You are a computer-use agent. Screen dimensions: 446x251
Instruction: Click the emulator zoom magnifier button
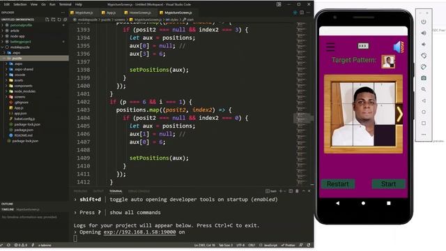coord(424,89)
